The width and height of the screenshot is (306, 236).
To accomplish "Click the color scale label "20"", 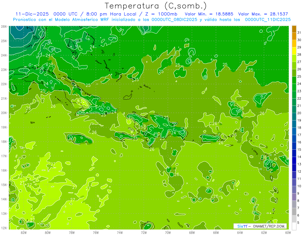I will (299, 113).
